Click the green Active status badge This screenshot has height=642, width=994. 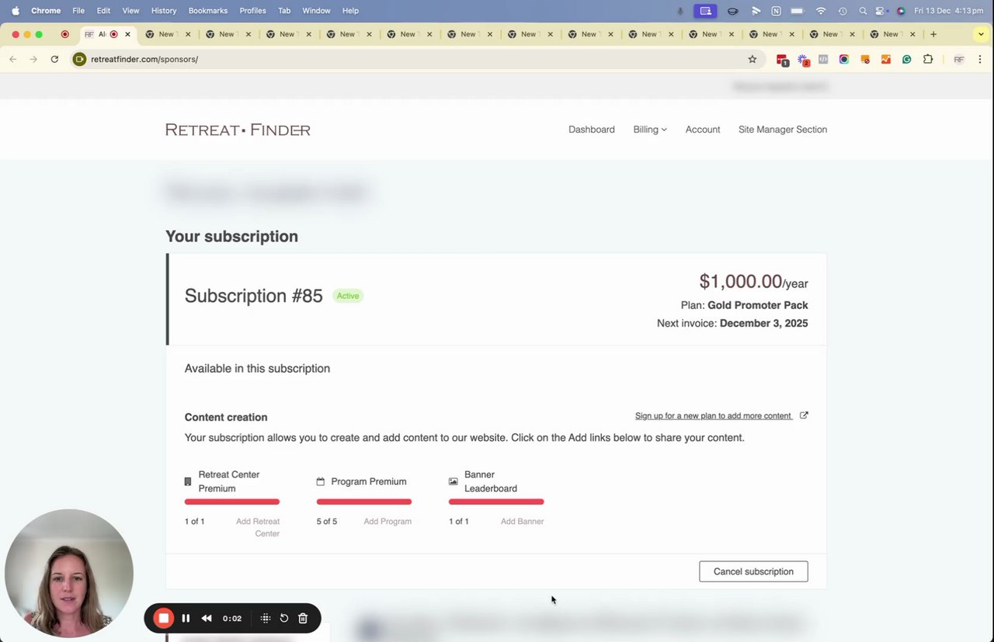(348, 296)
